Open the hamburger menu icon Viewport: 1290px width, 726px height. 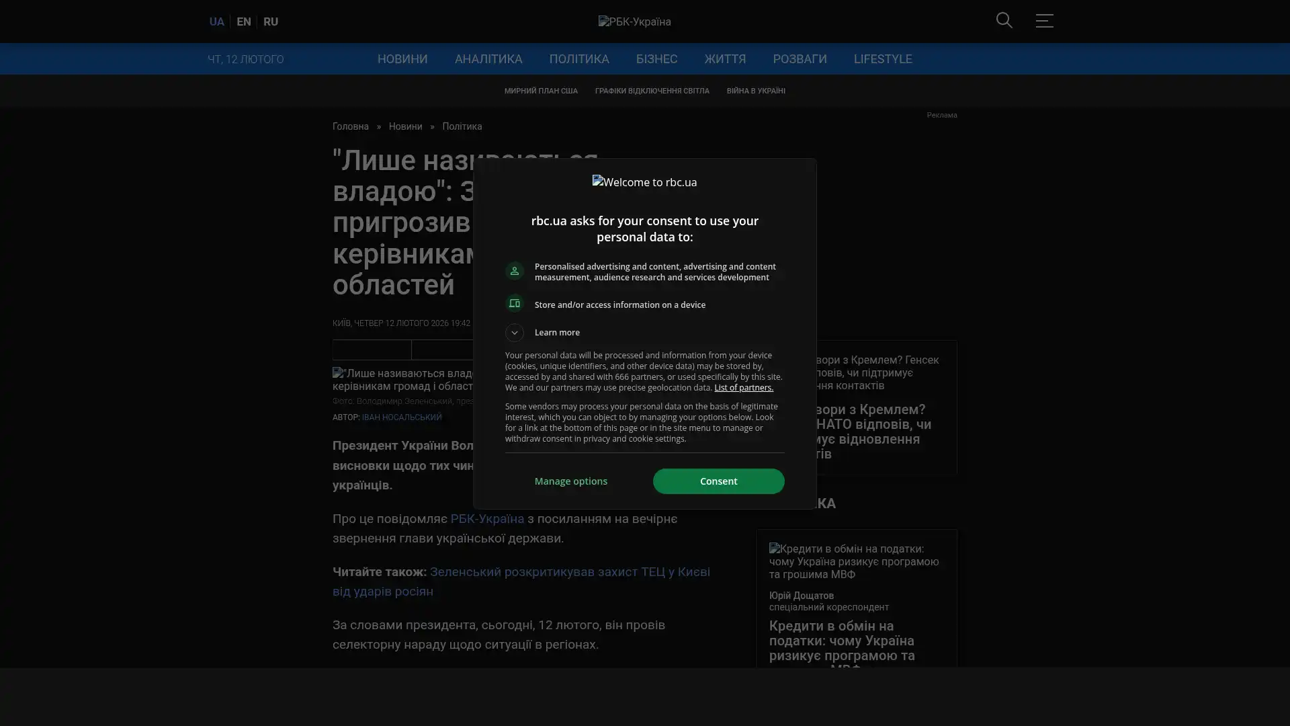pyautogui.click(x=1043, y=20)
